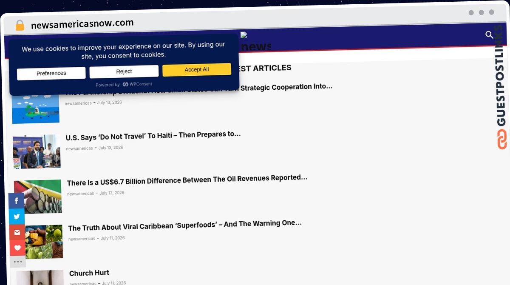Click the Church Hurt article thumbnail
Screen dimensions: 510x285
(40, 277)
